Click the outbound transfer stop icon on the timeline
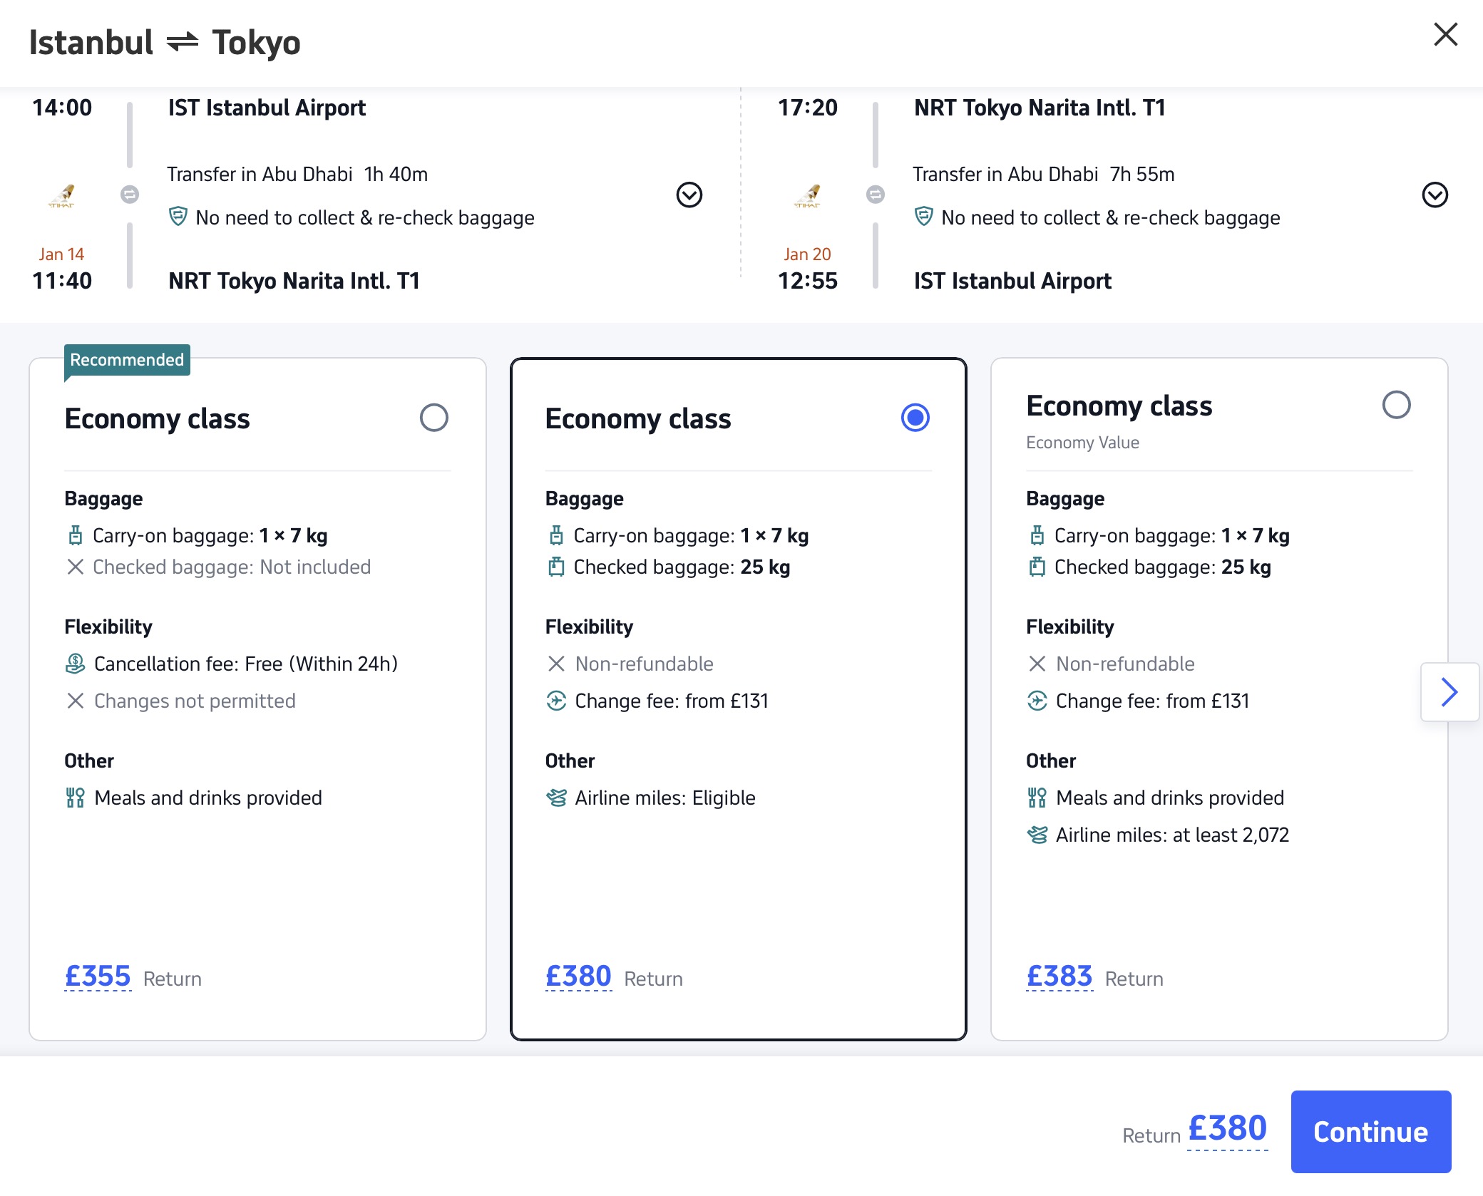1483x1196 pixels. click(x=130, y=194)
